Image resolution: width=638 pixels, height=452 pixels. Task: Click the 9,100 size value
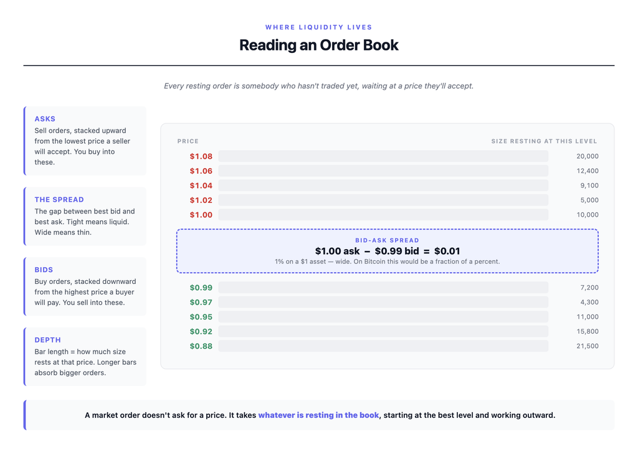pyautogui.click(x=589, y=186)
